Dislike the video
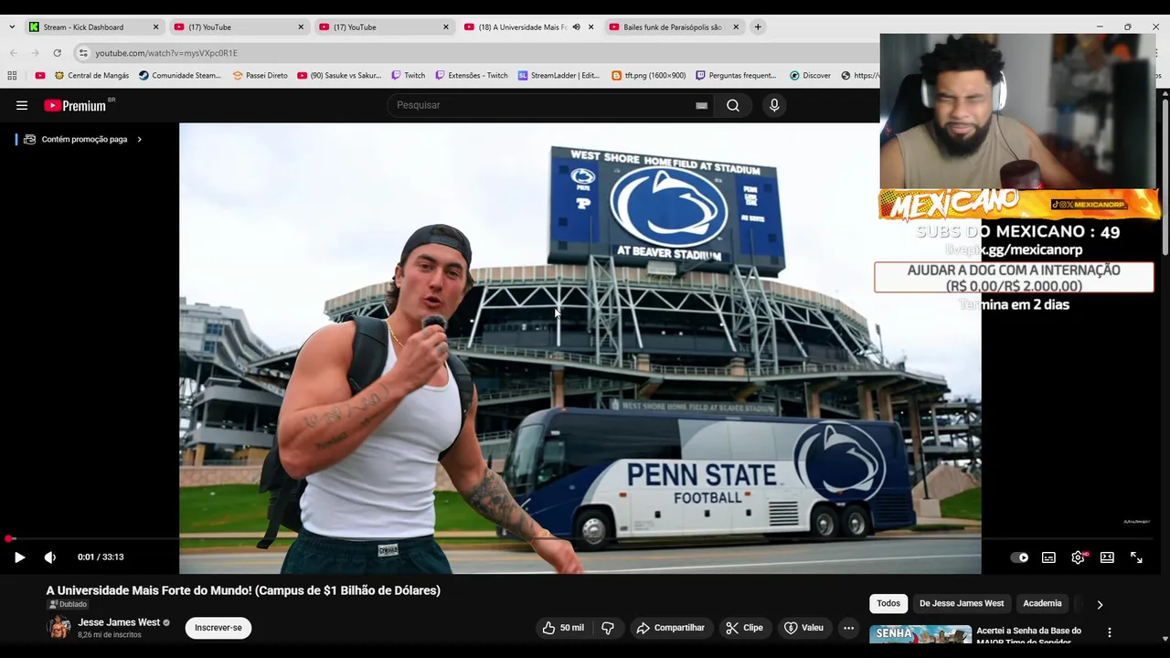This screenshot has height=658, width=1170. tap(608, 628)
